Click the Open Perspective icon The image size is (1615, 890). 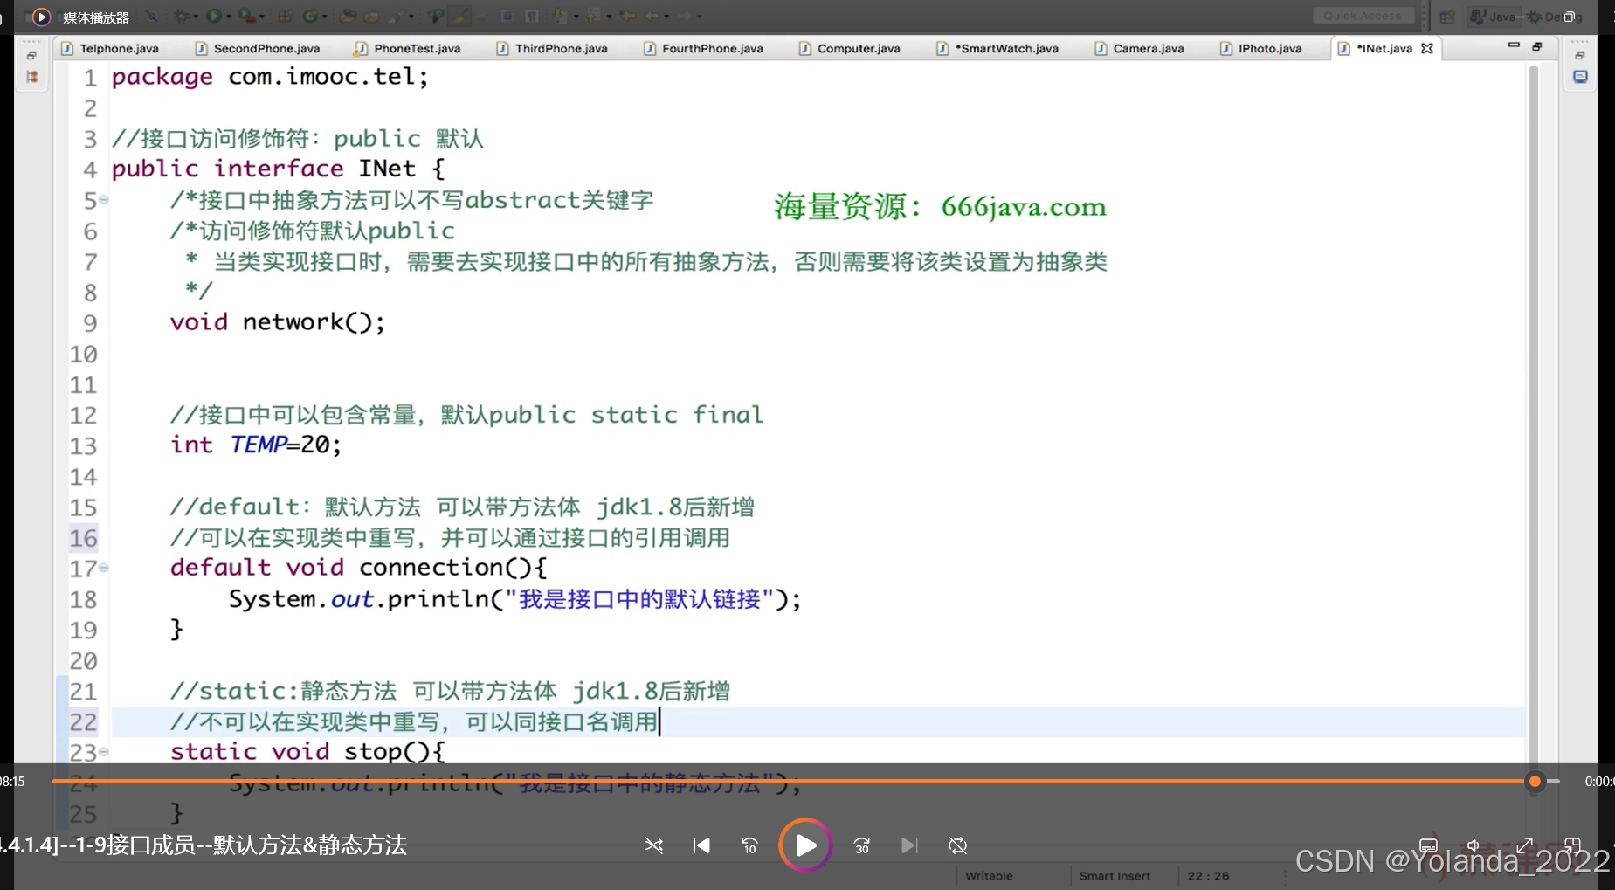point(1447,16)
